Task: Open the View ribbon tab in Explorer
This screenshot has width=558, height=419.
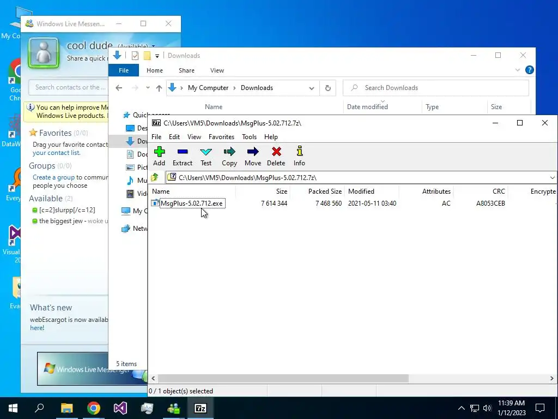Action: (x=217, y=70)
